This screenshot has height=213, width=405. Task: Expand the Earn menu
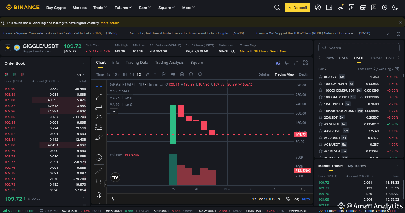145,8
